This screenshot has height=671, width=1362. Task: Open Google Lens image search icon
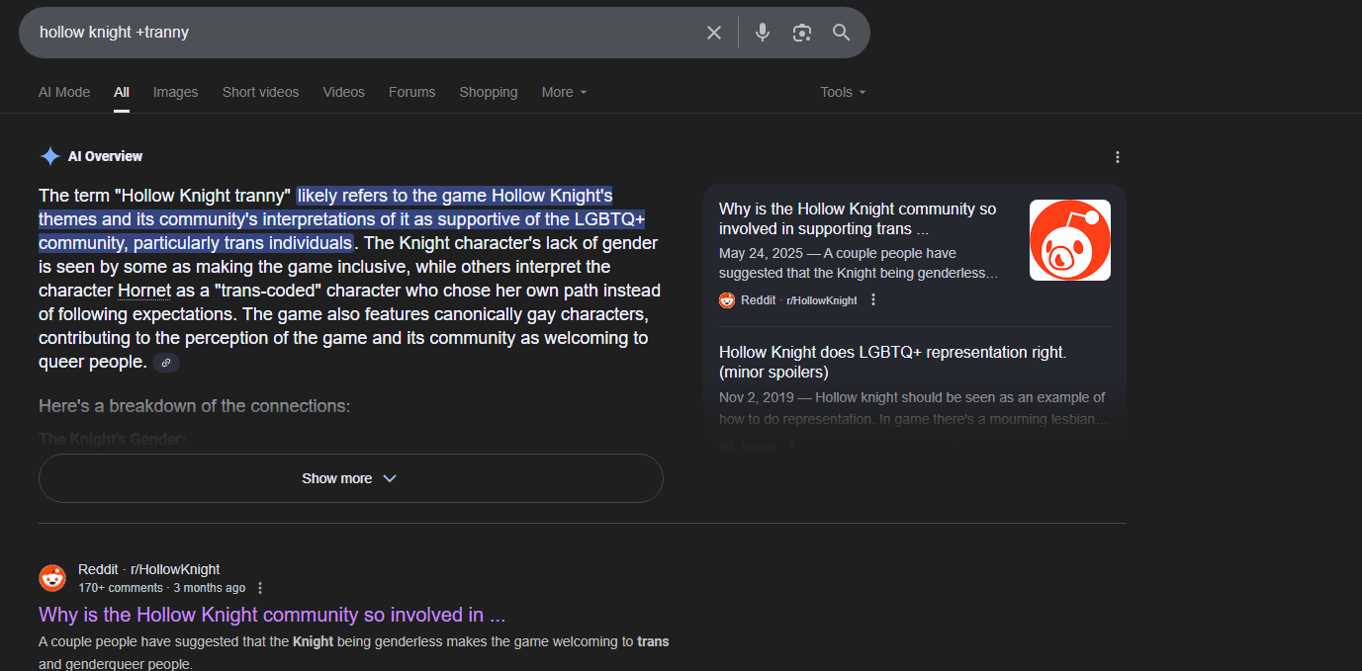coord(802,33)
